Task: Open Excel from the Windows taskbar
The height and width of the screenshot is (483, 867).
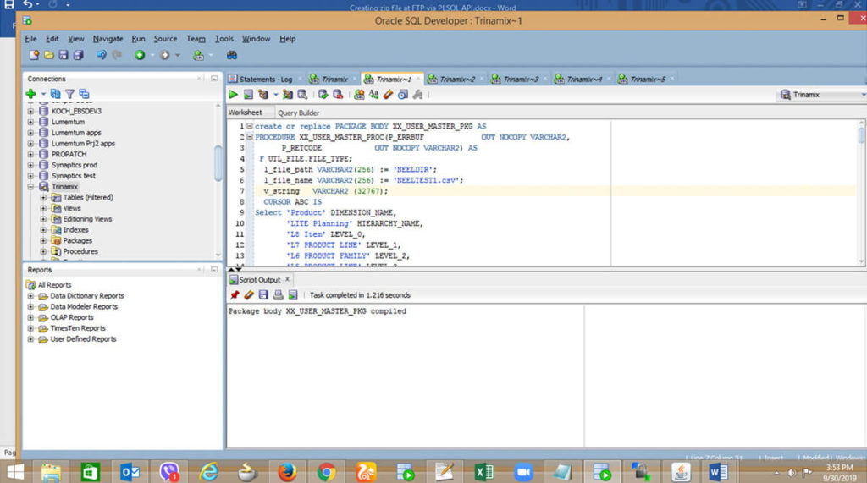Action: tap(483, 472)
